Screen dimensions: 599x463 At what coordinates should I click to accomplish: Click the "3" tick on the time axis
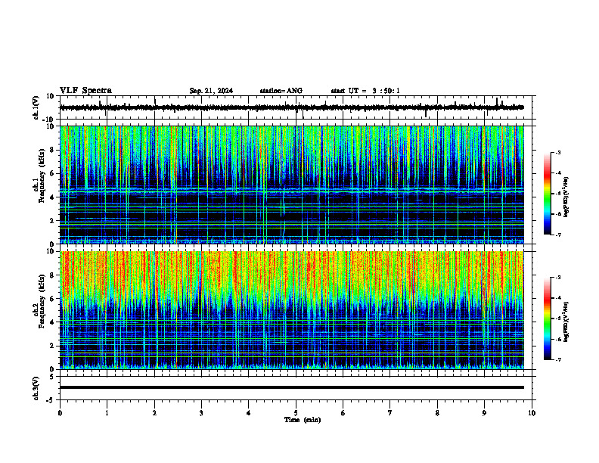click(x=201, y=413)
